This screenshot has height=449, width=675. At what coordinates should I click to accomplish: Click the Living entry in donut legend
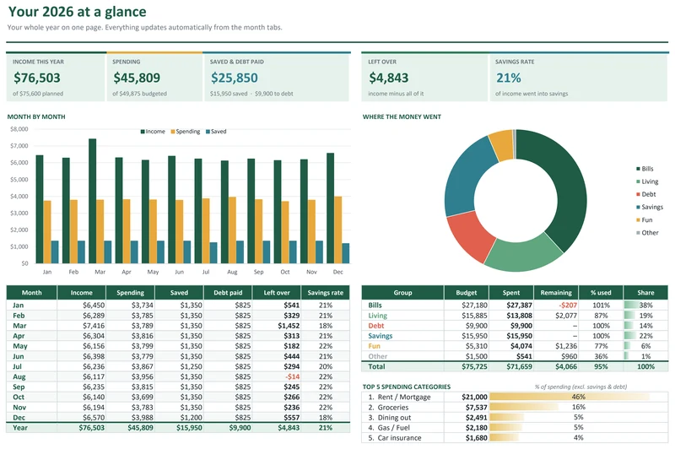pyautogui.click(x=647, y=181)
